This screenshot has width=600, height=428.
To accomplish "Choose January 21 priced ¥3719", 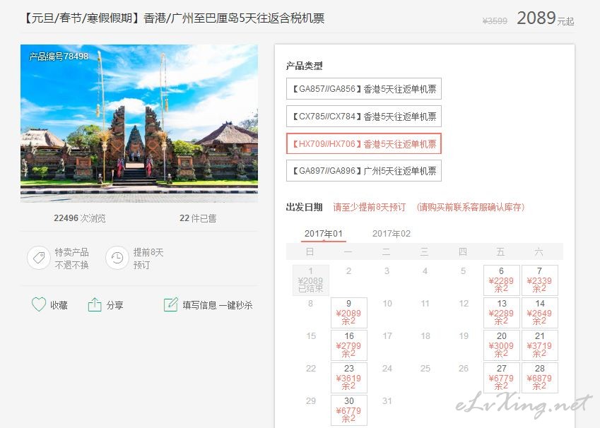I will [539, 345].
